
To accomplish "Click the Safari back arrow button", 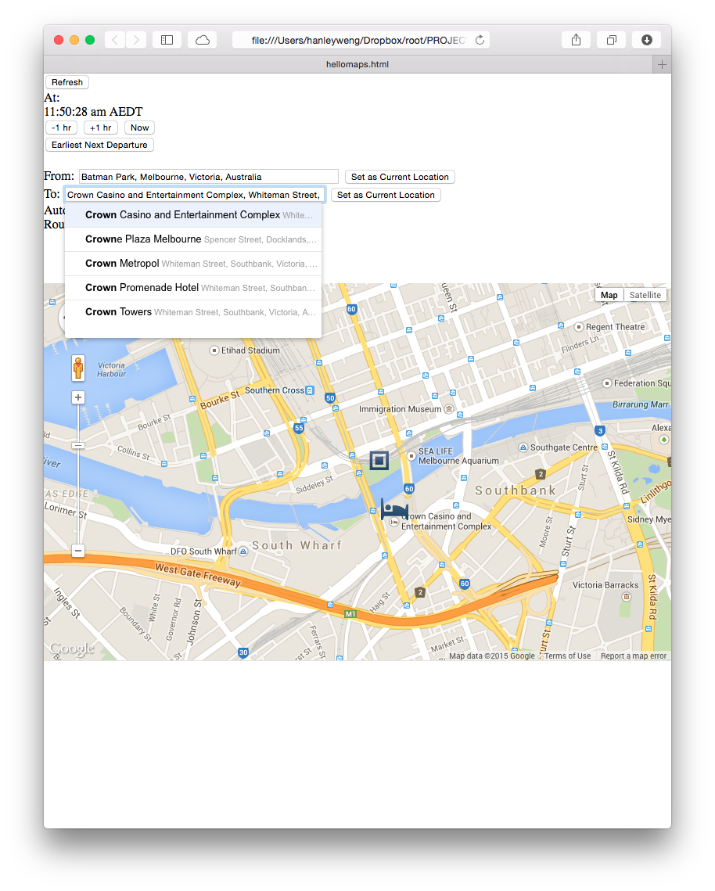I will 115,40.
